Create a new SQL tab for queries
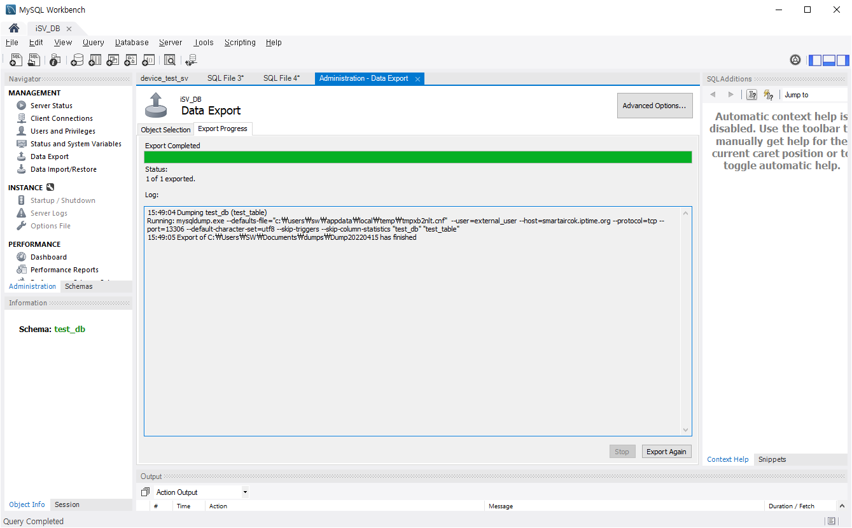This screenshot has height=528, width=852. click(x=16, y=60)
